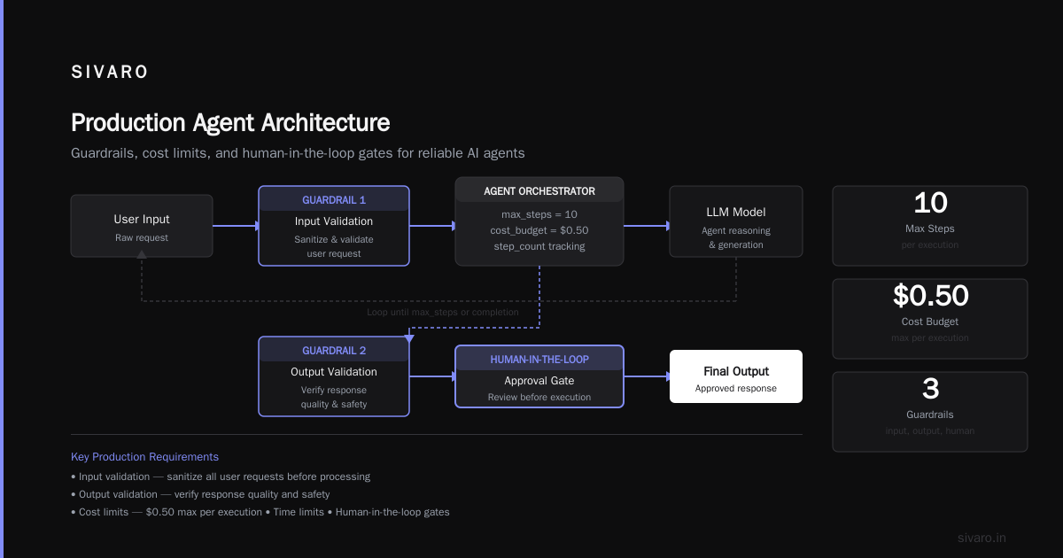The image size is (1063, 558).
Task: Click the GUARDRAIL 1 header
Action: pyautogui.click(x=334, y=200)
